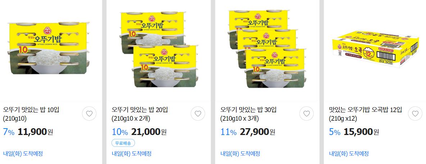Image resolution: width=426 pixels, height=164 pixels.
Task: Open the three-pack 오뚜기밥 product image
Action: tap(268, 49)
